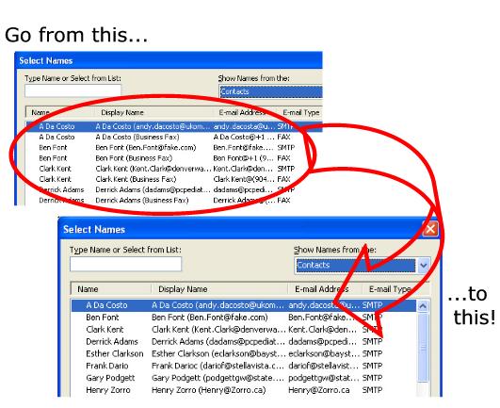Image resolution: width=500 pixels, height=408 pixels.
Task: Sort by Display Name column in lower dialog
Action: (x=219, y=289)
